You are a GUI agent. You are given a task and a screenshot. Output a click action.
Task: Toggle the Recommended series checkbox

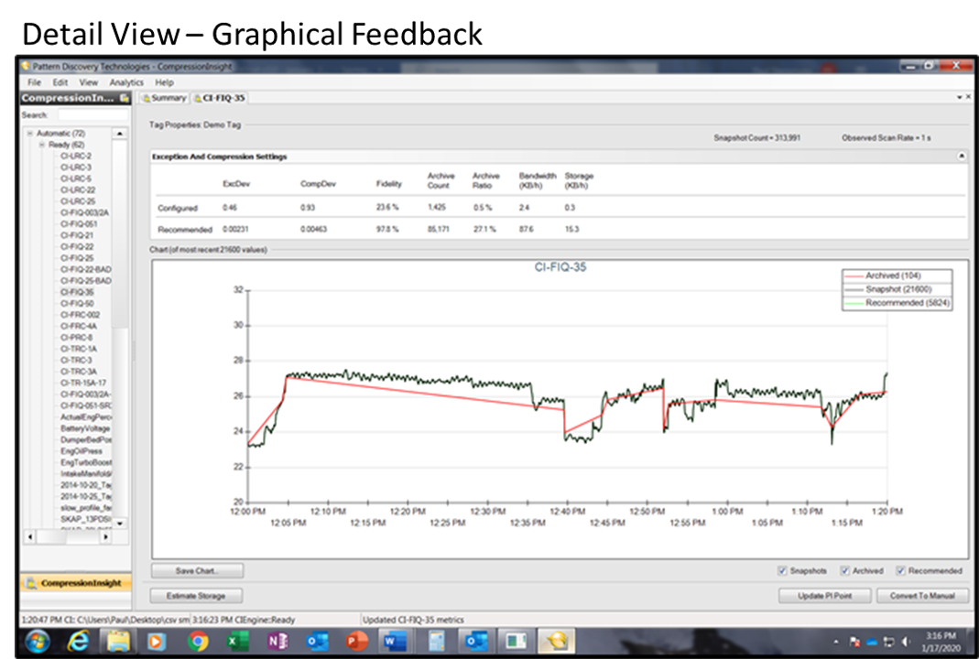[900, 570]
